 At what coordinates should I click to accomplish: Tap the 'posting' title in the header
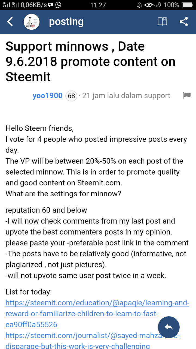pos(66,22)
